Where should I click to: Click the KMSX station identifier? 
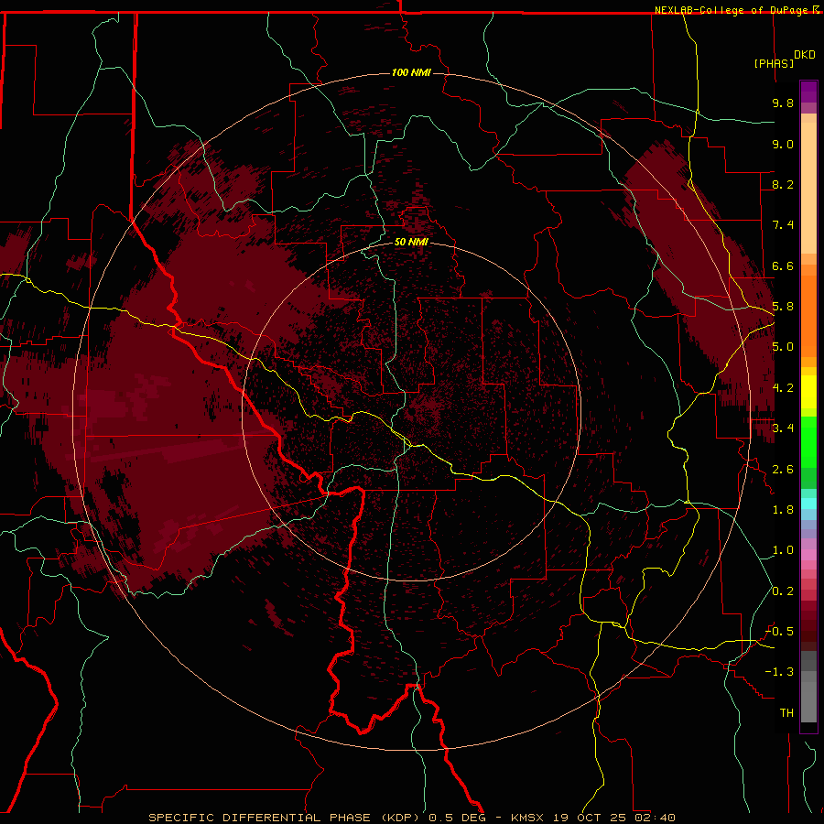(x=528, y=818)
